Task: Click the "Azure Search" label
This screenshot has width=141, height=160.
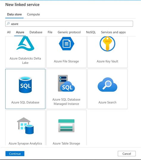Action: pyautogui.click(x=107, y=102)
